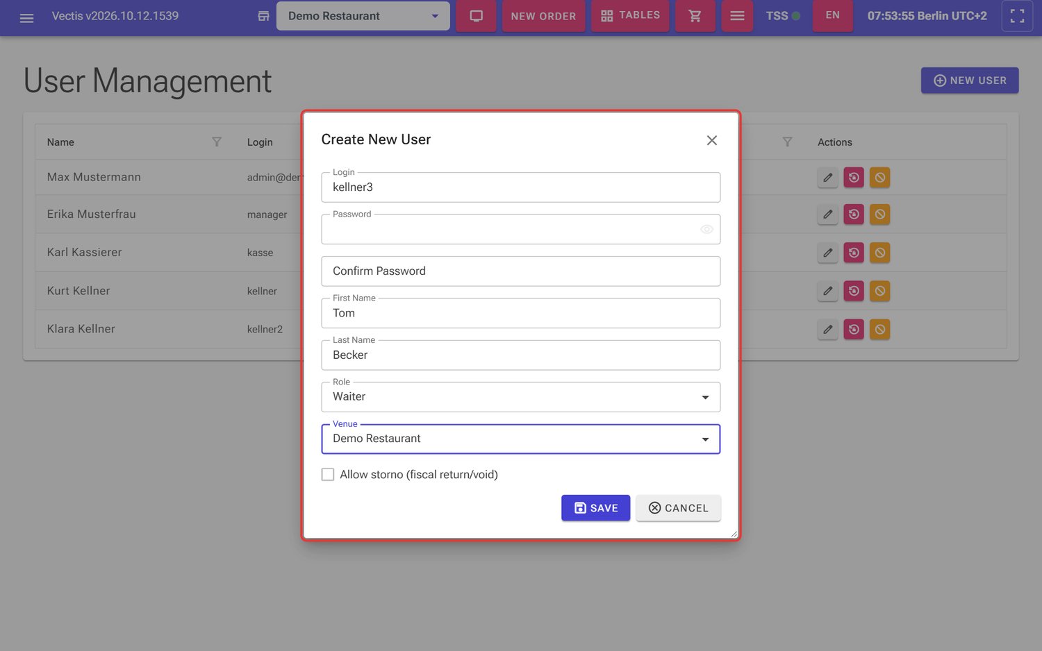Open the Demo Restaurant selector in top bar
This screenshot has height=651, width=1042.
click(x=363, y=16)
